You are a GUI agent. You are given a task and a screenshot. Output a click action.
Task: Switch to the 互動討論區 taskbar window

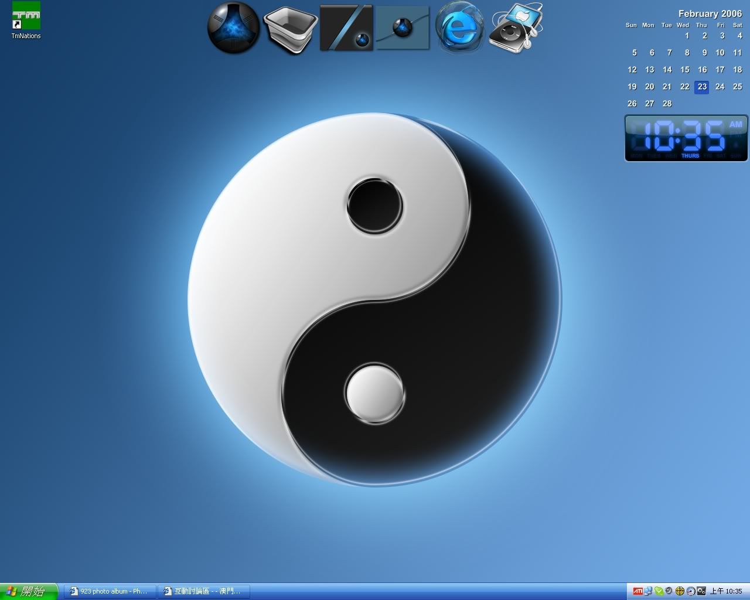tap(203, 591)
